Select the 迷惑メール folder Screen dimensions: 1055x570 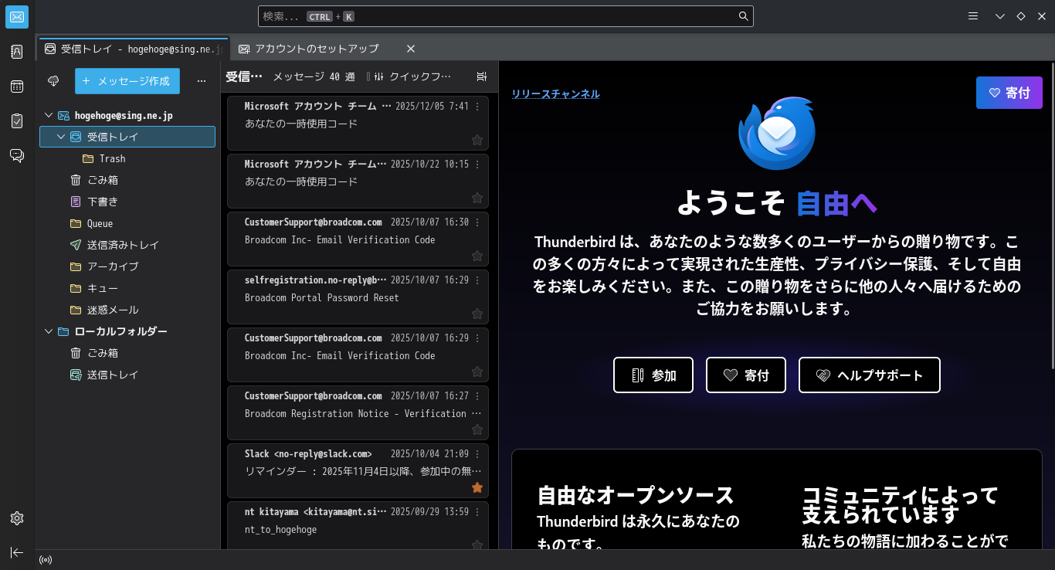tap(127, 310)
